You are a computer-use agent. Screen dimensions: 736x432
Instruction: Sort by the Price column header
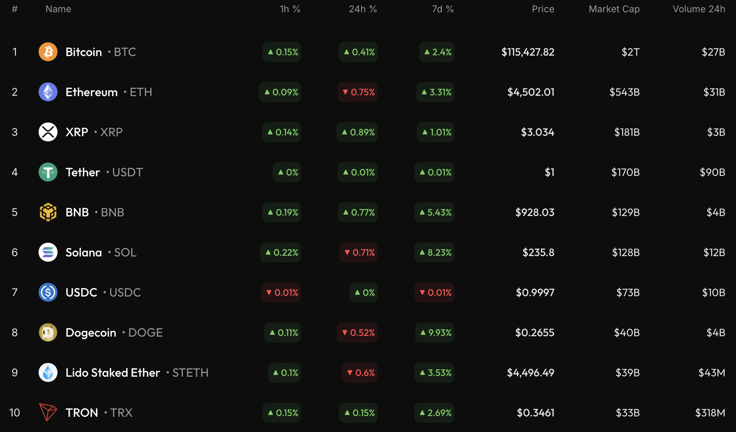tap(543, 9)
